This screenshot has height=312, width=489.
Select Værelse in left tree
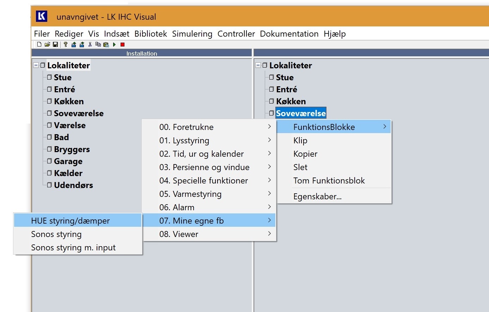[69, 125]
